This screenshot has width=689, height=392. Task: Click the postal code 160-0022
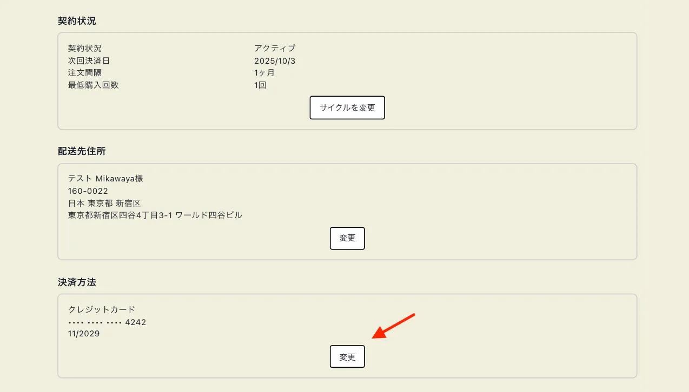point(88,191)
